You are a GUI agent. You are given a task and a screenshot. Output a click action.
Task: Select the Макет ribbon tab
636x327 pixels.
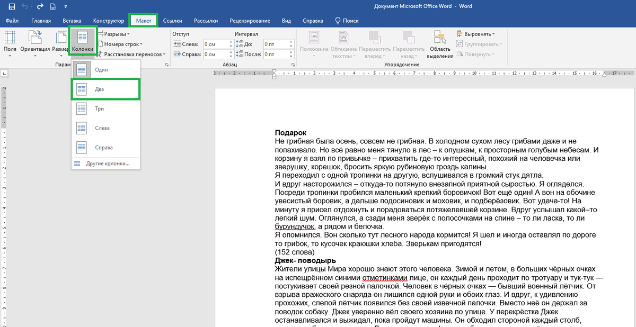pyautogui.click(x=143, y=21)
